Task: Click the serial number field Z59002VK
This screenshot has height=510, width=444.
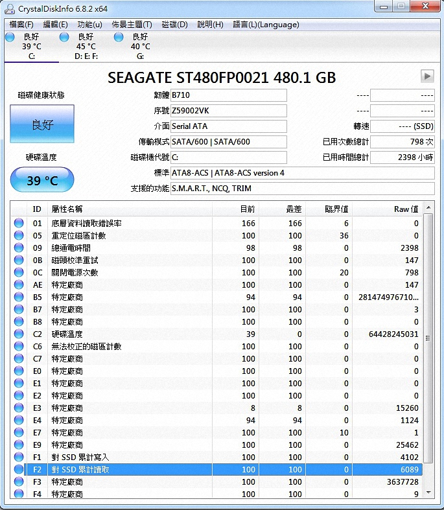Action: click(229, 111)
